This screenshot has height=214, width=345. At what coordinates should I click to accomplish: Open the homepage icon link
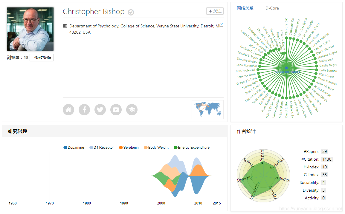[x=68, y=110]
